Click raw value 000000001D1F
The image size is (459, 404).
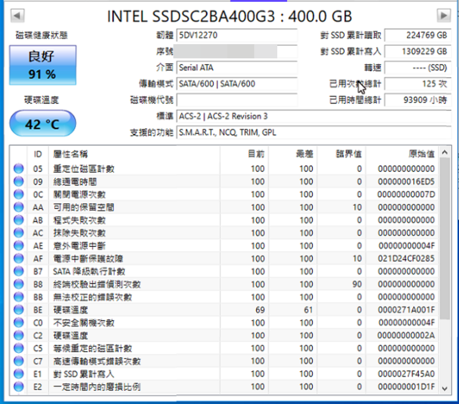[x=406, y=387]
